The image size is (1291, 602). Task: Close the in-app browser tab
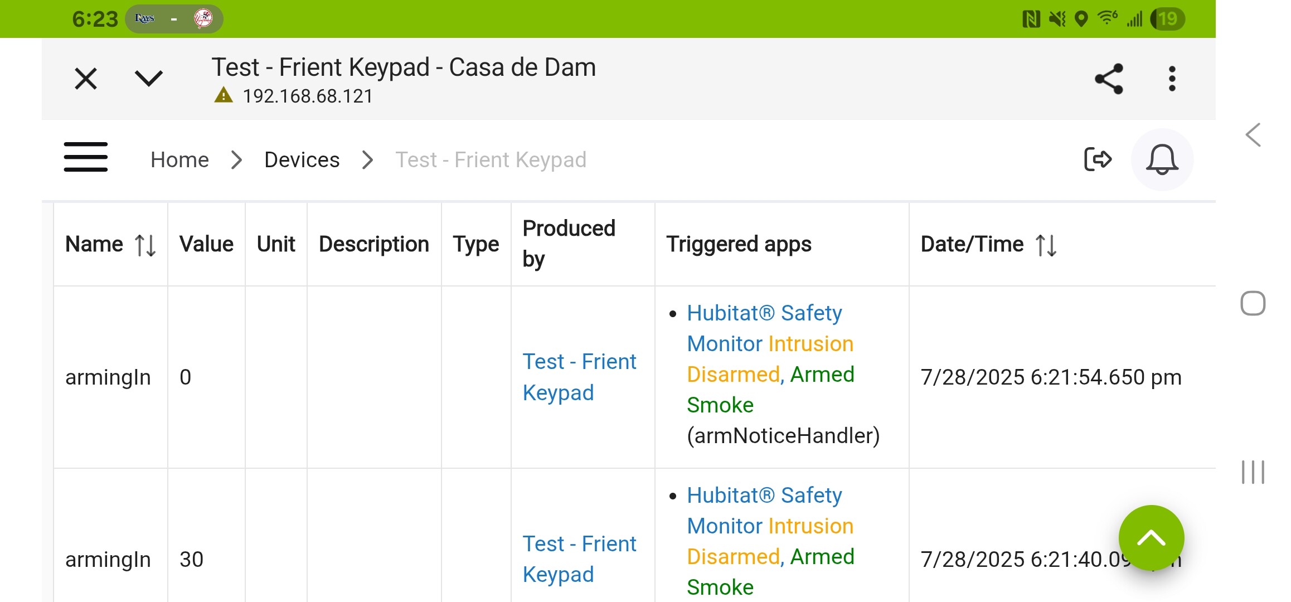[86, 79]
